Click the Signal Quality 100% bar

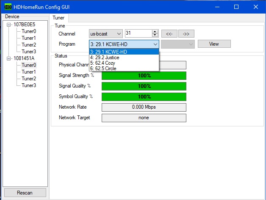(144, 86)
